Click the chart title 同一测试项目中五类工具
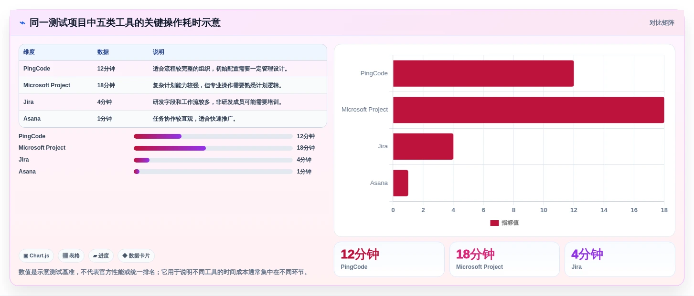Viewport: 694px width, 296px height. tap(125, 23)
